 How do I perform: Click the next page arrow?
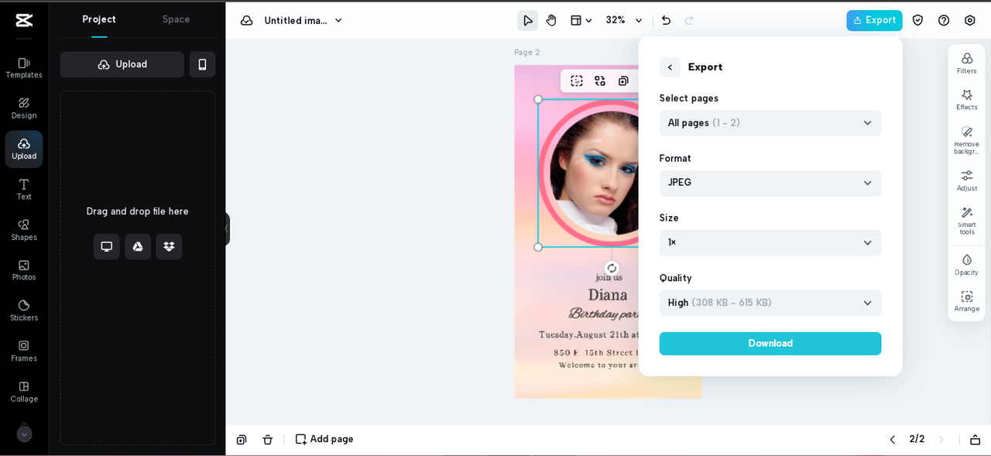[x=941, y=440]
